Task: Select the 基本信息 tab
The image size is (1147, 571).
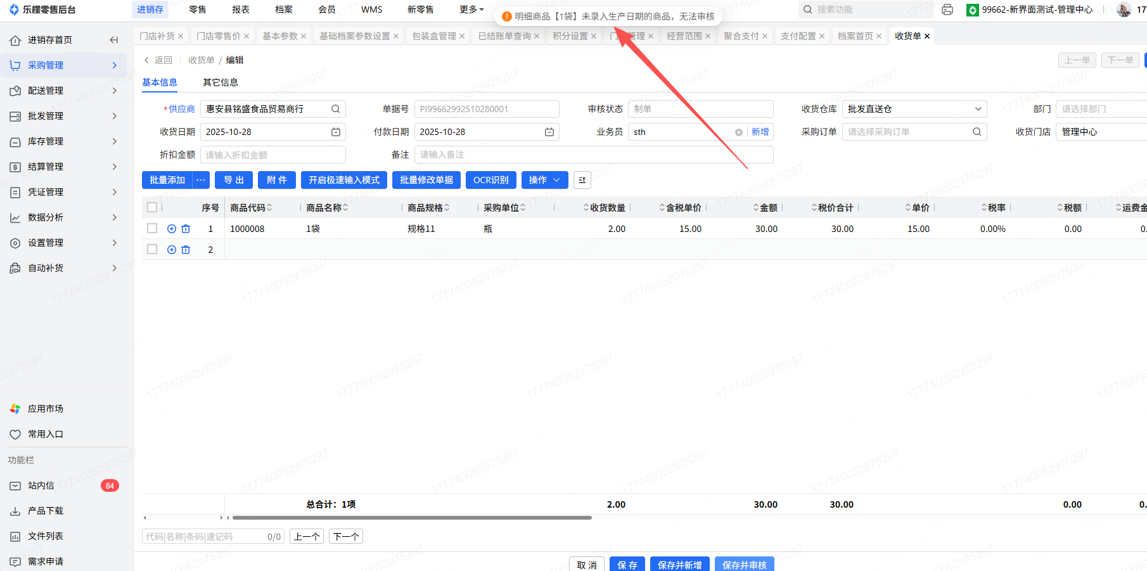Action: click(160, 82)
